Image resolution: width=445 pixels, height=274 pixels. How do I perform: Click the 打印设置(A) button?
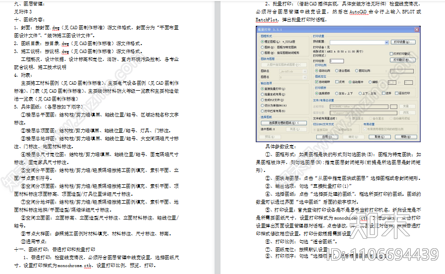pyautogui.click(x=403, y=42)
